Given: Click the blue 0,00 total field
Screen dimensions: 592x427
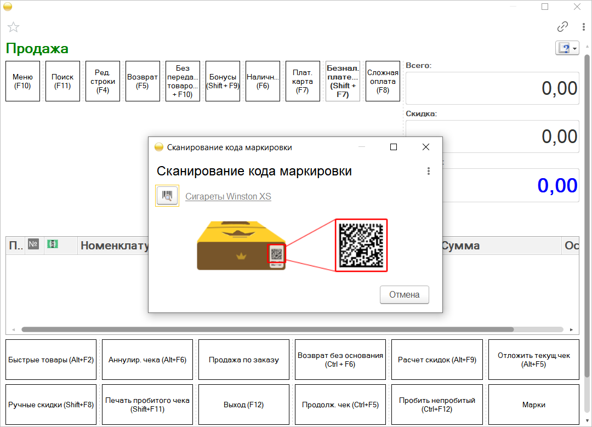Looking at the screenshot, I should (511, 185).
